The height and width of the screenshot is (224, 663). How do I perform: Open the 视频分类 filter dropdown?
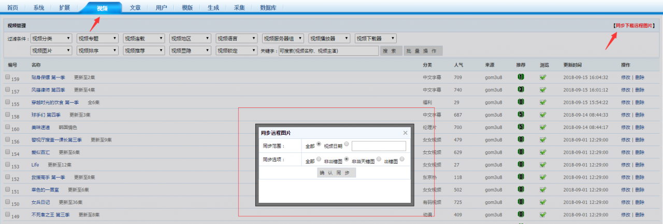pos(51,38)
